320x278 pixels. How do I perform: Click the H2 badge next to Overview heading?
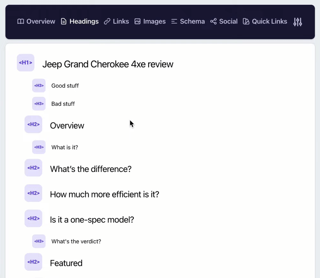point(33,124)
